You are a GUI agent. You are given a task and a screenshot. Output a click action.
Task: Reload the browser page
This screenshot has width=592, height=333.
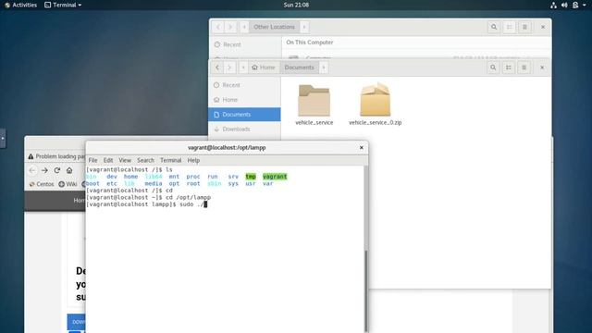click(57, 170)
